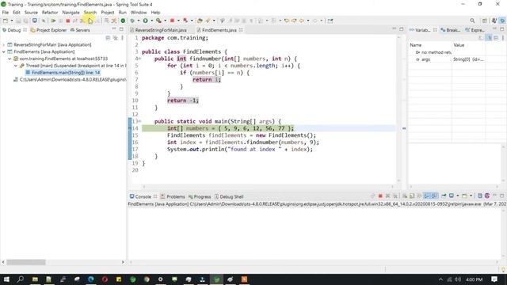Toggle Show Type Names in Variables view
Viewport: 507px width, 285px height.
coord(481,38)
